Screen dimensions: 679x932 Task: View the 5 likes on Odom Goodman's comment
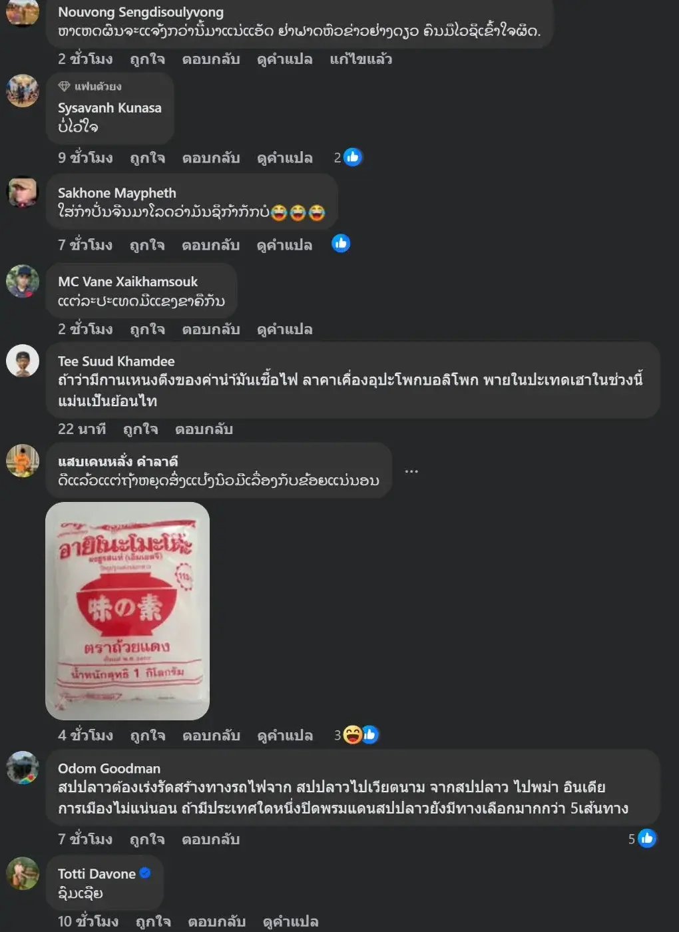pyautogui.click(x=642, y=839)
